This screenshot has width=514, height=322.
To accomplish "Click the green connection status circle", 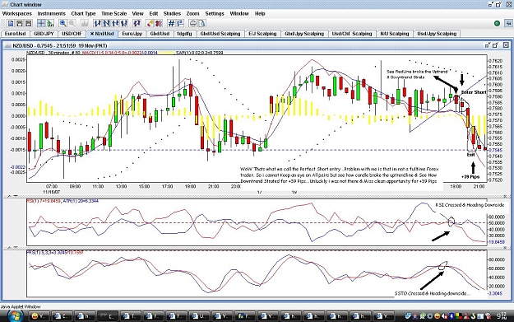I will (x=497, y=23).
